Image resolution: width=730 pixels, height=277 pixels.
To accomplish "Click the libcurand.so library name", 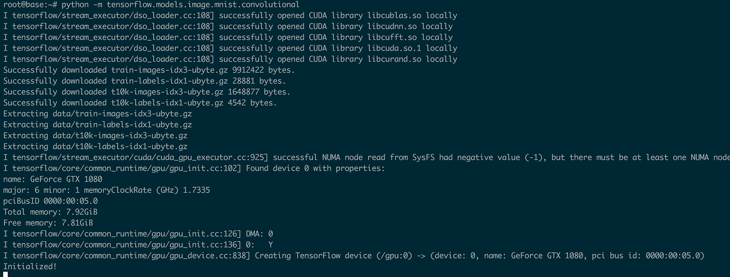I will (394, 59).
